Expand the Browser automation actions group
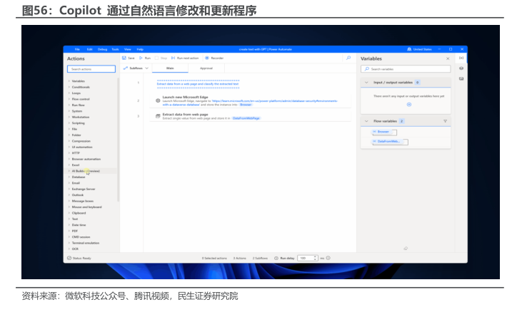Image resolution: width=517 pixels, height=312 pixels. (86, 159)
